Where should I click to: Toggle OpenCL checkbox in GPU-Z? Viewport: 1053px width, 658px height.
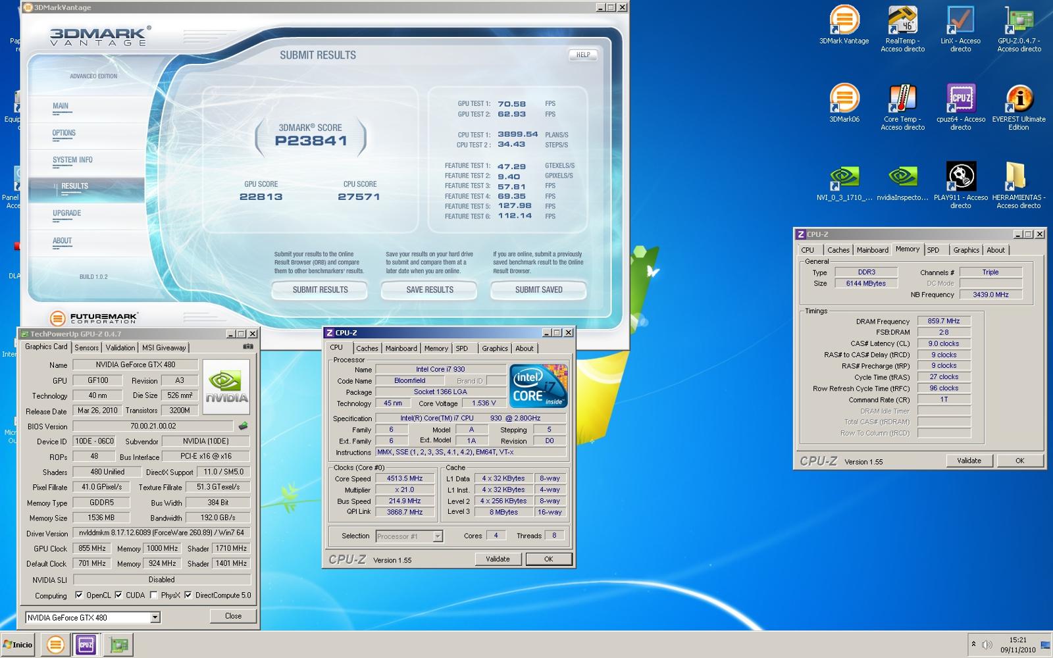pos(79,595)
